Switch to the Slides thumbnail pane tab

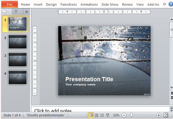tap(5, 11)
